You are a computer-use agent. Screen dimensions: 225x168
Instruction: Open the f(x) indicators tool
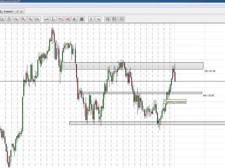coord(61,19)
